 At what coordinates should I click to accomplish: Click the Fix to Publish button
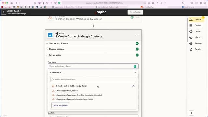pyautogui.click(x=136, y=12)
